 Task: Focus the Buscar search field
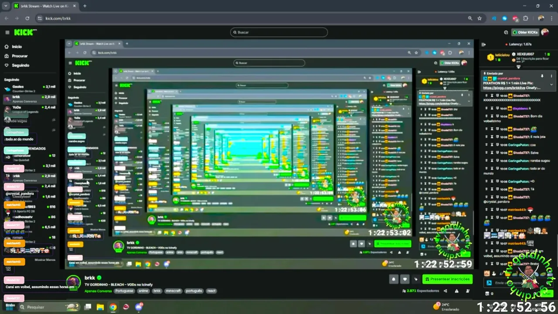click(x=279, y=32)
